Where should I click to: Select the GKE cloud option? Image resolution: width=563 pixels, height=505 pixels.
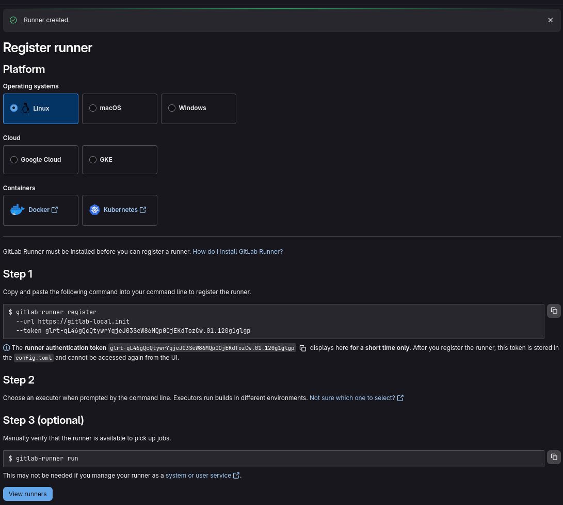(x=120, y=160)
